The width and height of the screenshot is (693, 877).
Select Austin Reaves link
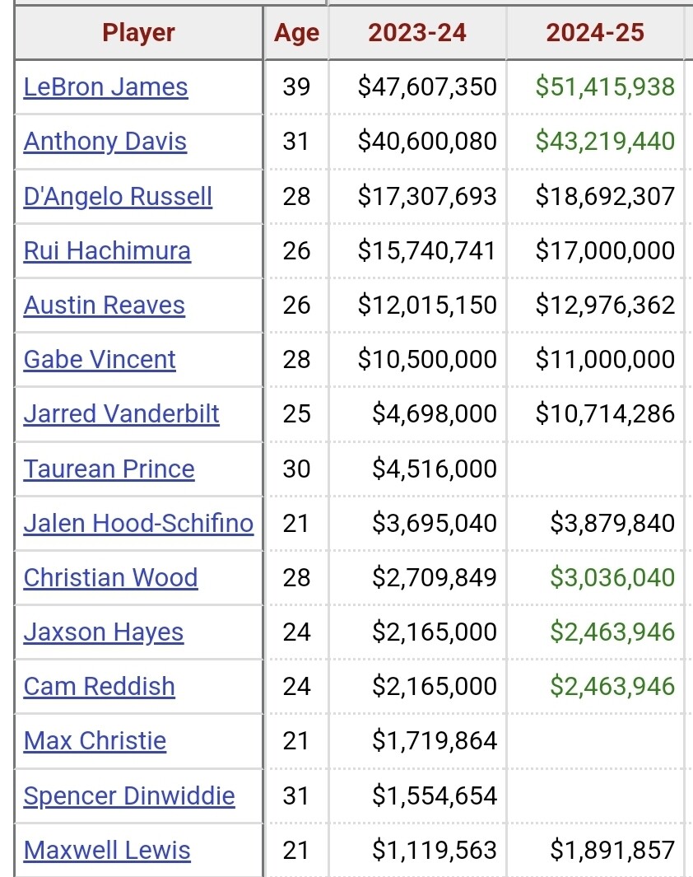coord(104,305)
